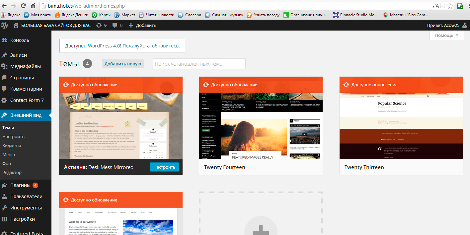Click the dashed add new theme placeholder
The width and height of the screenshot is (470, 235).
tap(261, 213)
